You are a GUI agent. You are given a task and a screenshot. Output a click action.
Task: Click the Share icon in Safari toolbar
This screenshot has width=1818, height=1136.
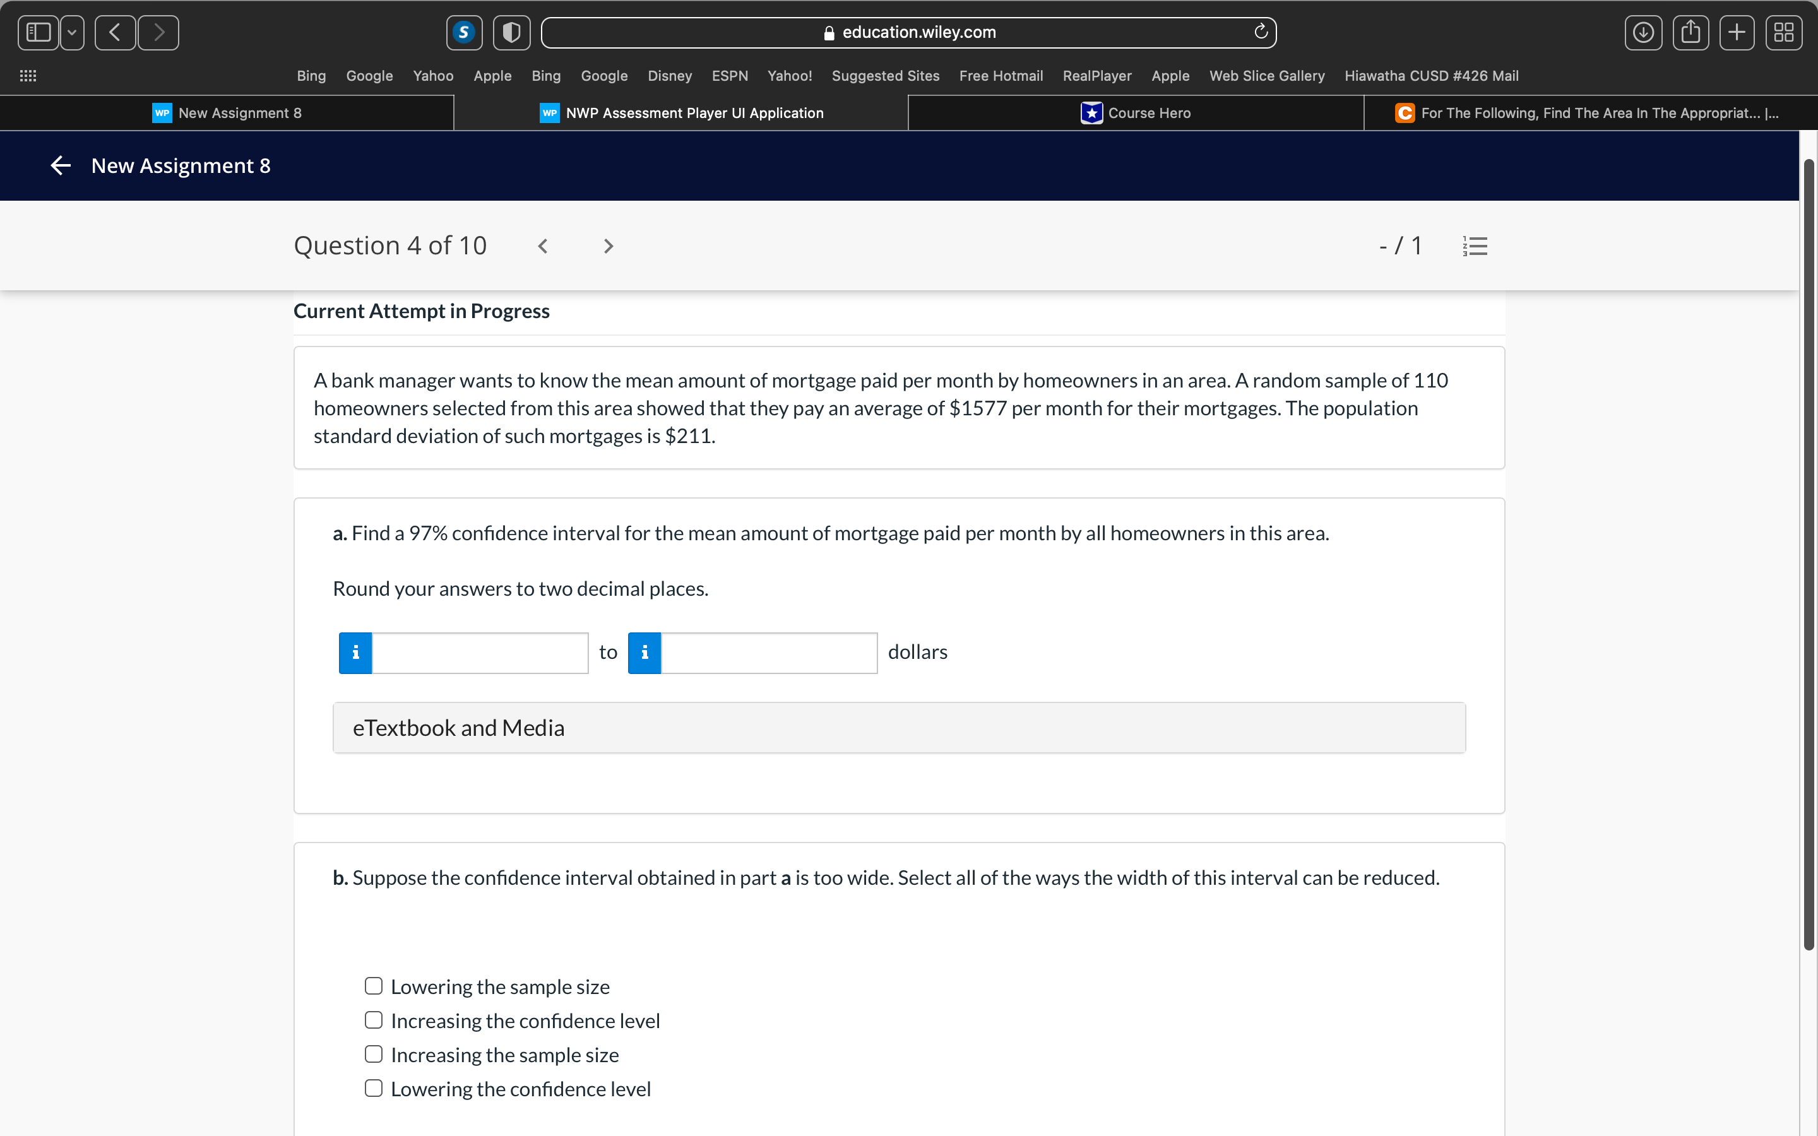(1690, 32)
